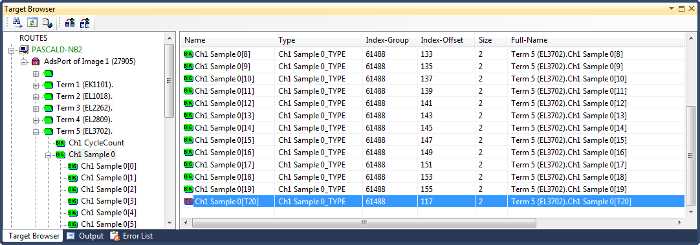This screenshot has width=700, height=245.
Task: Click the variable icon of list row Ch1 Sample 0[16]
Action: (x=188, y=152)
